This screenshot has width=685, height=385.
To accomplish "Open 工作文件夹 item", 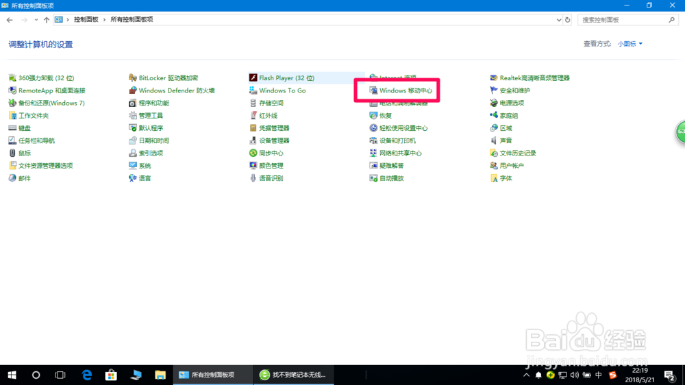I will point(29,116).
